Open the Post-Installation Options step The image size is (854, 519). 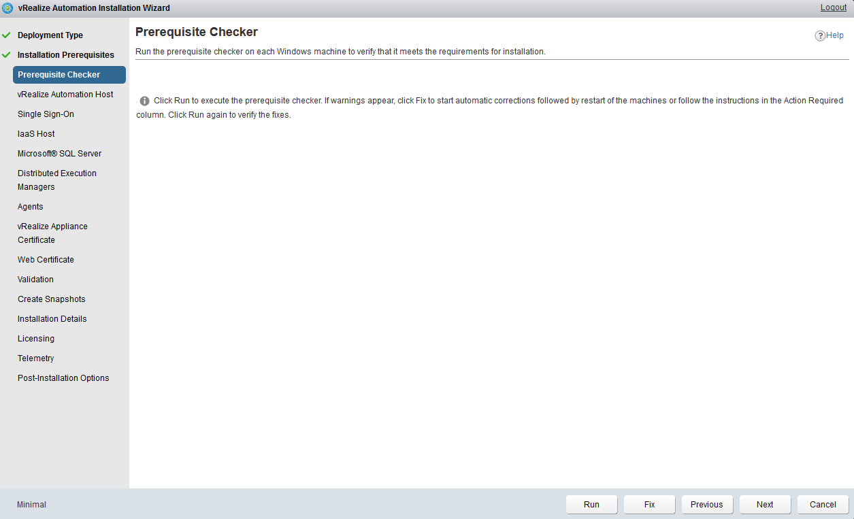click(63, 378)
